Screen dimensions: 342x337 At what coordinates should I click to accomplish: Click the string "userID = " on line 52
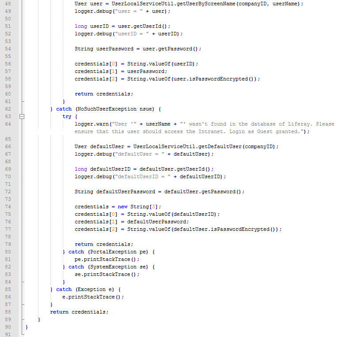pos(132,34)
